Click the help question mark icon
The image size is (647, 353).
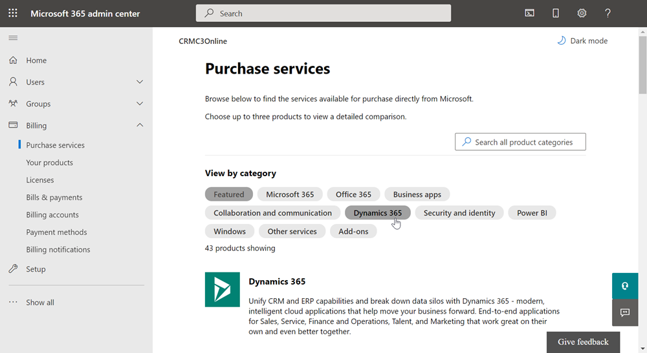[608, 13]
